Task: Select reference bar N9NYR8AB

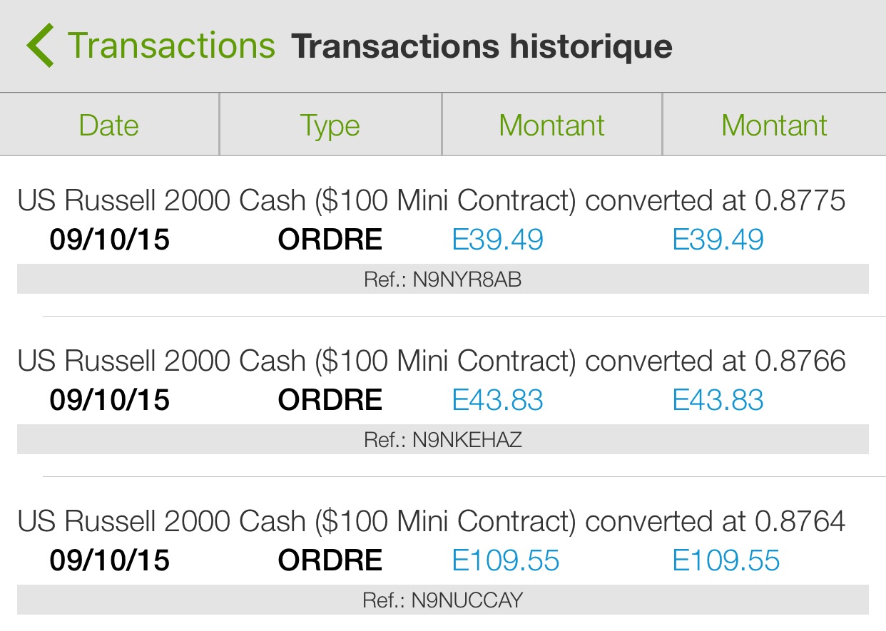Action: click(x=442, y=279)
